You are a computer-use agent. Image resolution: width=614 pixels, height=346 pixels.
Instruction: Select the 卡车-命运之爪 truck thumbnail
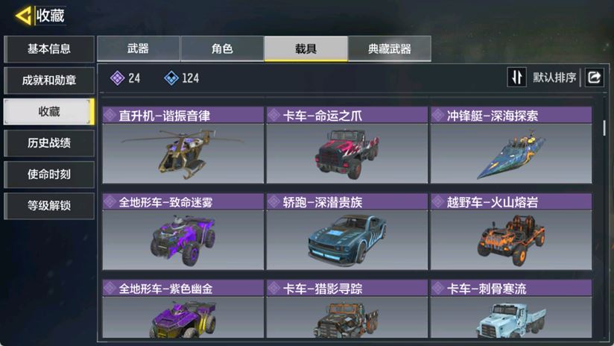coord(347,154)
